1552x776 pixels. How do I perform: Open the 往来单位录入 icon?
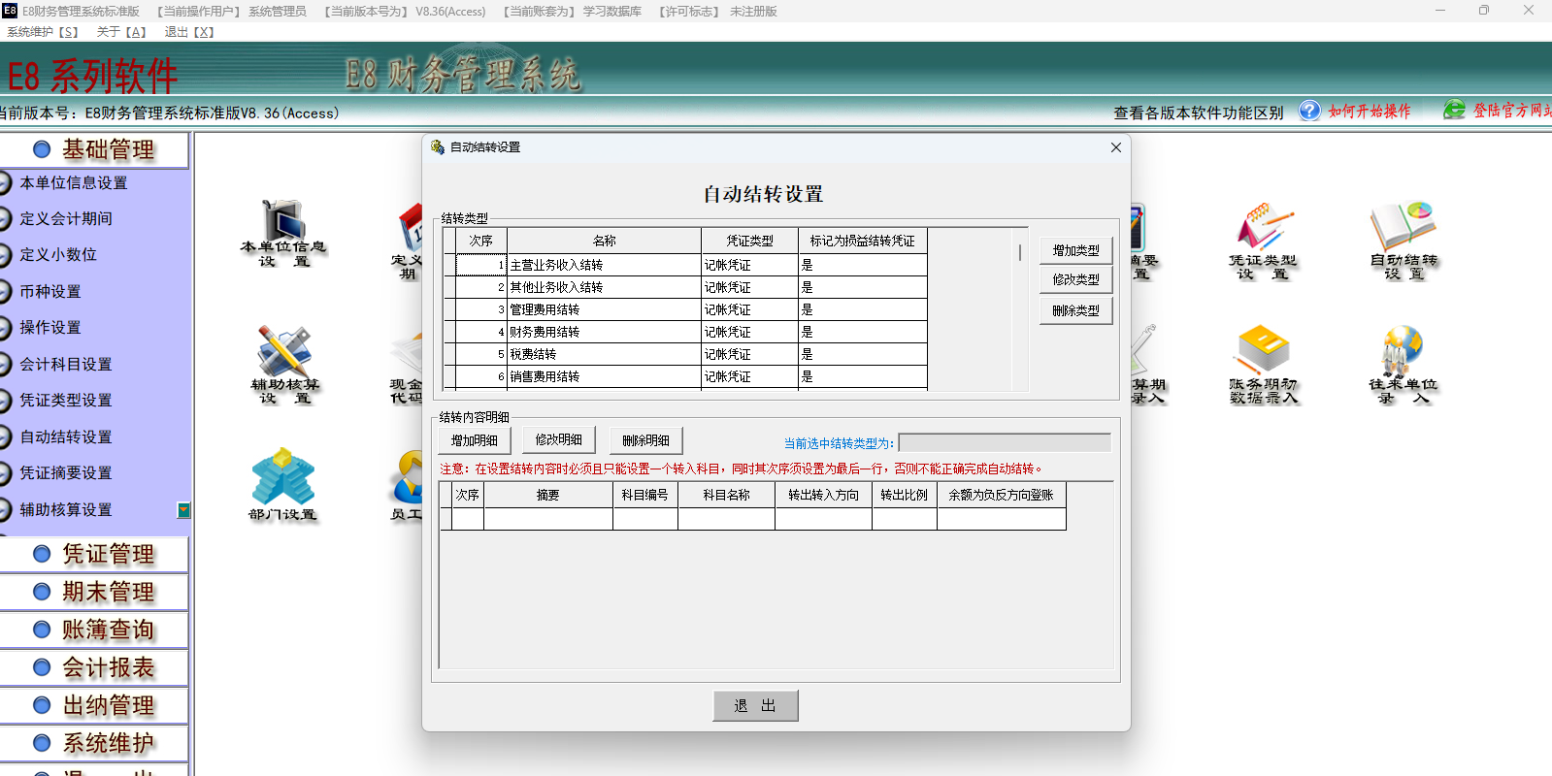click(x=1403, y=351)
